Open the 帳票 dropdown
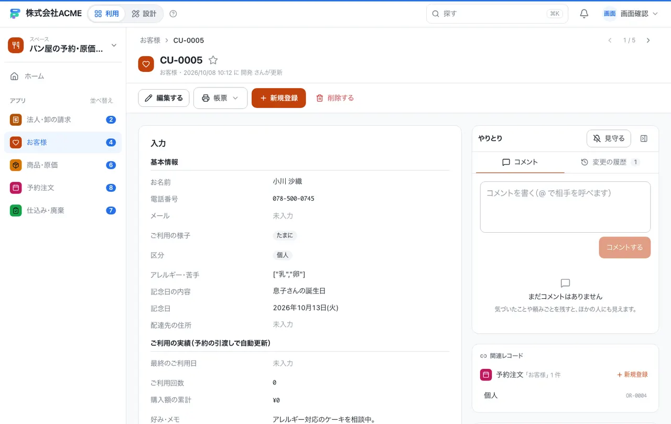This screenshot has height=424, width=671. [x=220, y=98]
